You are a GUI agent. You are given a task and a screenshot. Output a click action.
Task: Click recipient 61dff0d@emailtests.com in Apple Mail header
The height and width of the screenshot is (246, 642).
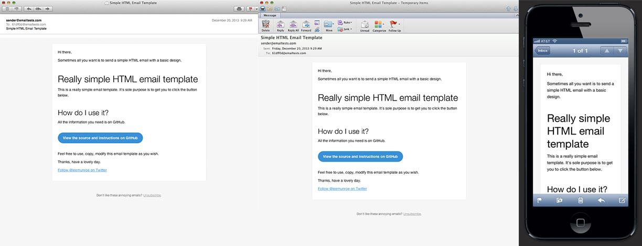(x=28, y=25)
